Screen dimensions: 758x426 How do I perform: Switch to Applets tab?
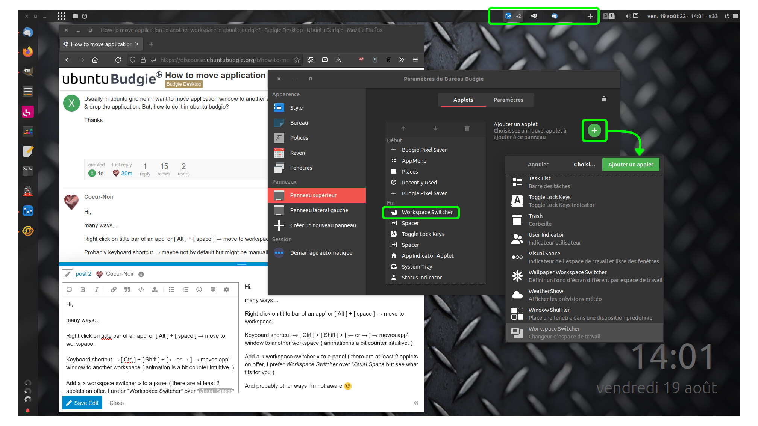[x=463, y=100]
